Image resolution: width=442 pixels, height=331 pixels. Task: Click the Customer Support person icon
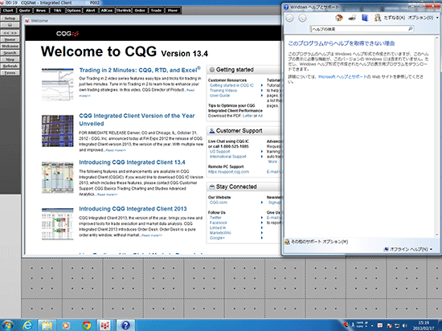(x=211, y=131)
